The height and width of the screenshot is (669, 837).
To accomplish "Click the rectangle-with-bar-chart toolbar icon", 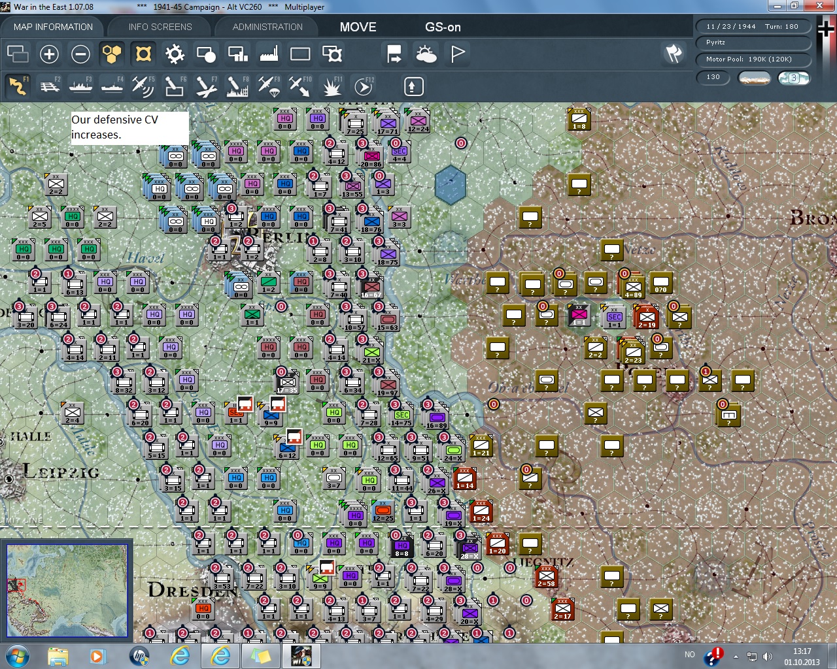I will (x=237, y=54).
